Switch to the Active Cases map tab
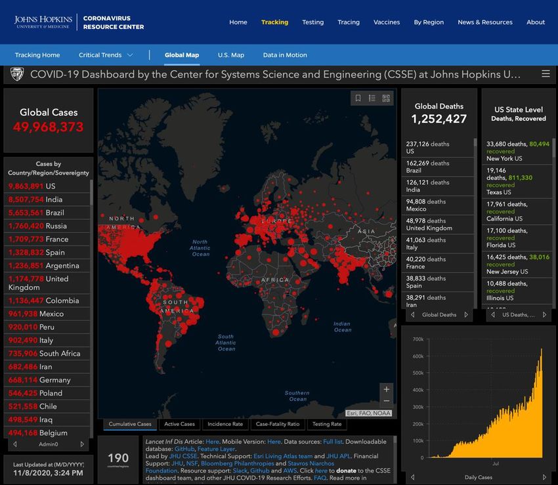558x485 pixels. [x=179, y=424]
